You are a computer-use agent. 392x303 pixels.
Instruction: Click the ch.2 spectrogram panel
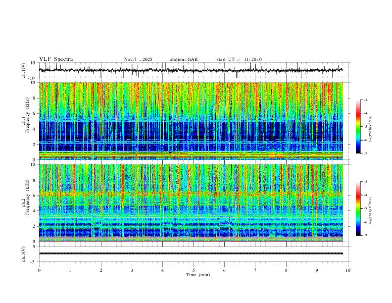(191, 203)
